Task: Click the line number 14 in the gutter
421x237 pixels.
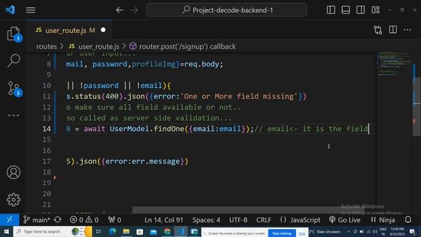Action: (x=47, y=129)
